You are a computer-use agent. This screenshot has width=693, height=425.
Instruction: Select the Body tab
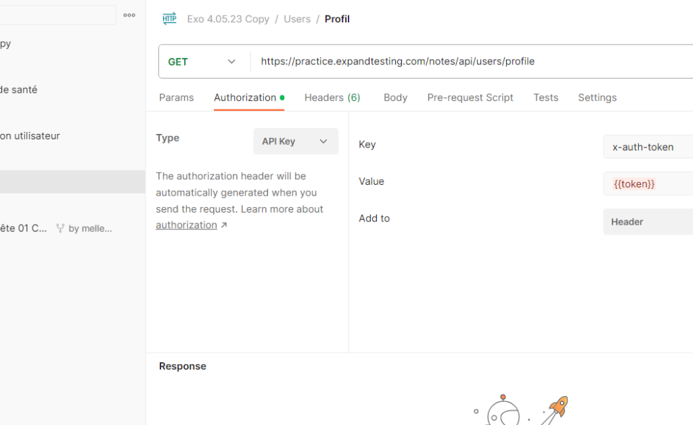[395, 97]
